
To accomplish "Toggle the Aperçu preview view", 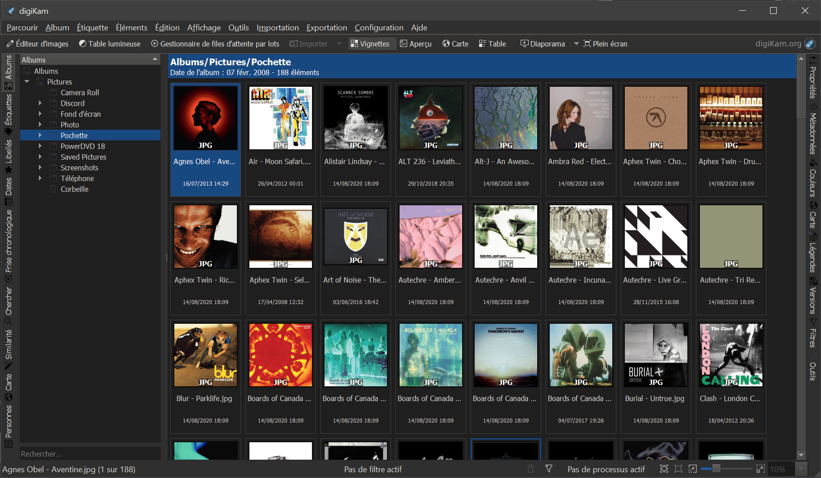I will coord(416,44).
